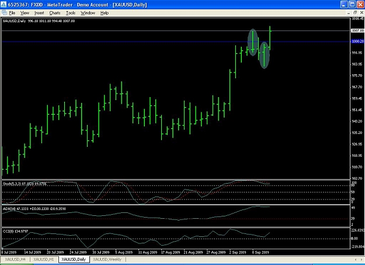Screen dimensions: 365x265
Task: Click the 918.95 price scale label
Action: 357,156
